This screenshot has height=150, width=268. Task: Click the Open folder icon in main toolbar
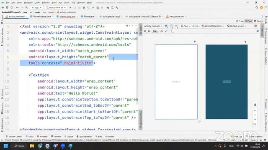(x=3, y=7)
